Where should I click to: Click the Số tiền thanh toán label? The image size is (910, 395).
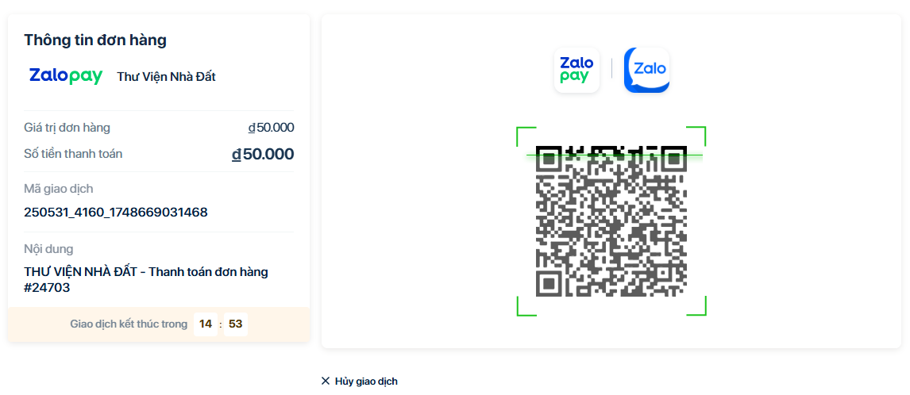coord(73,154)
